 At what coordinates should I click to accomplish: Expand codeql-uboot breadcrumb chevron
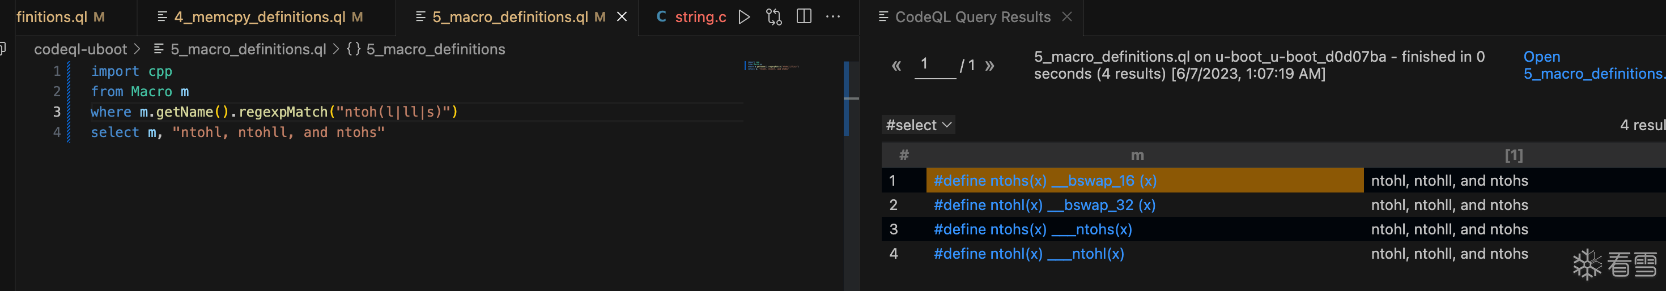[x=137, y=49]
